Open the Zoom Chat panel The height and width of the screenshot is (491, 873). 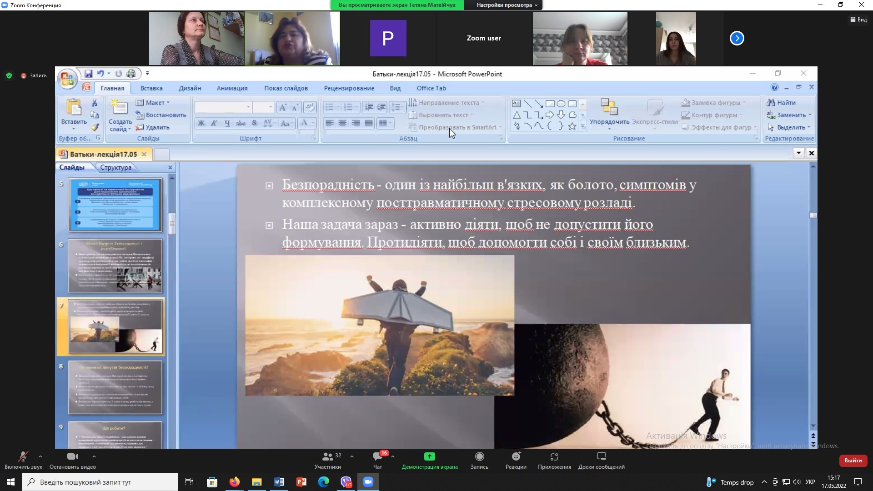tap(377, 457)
